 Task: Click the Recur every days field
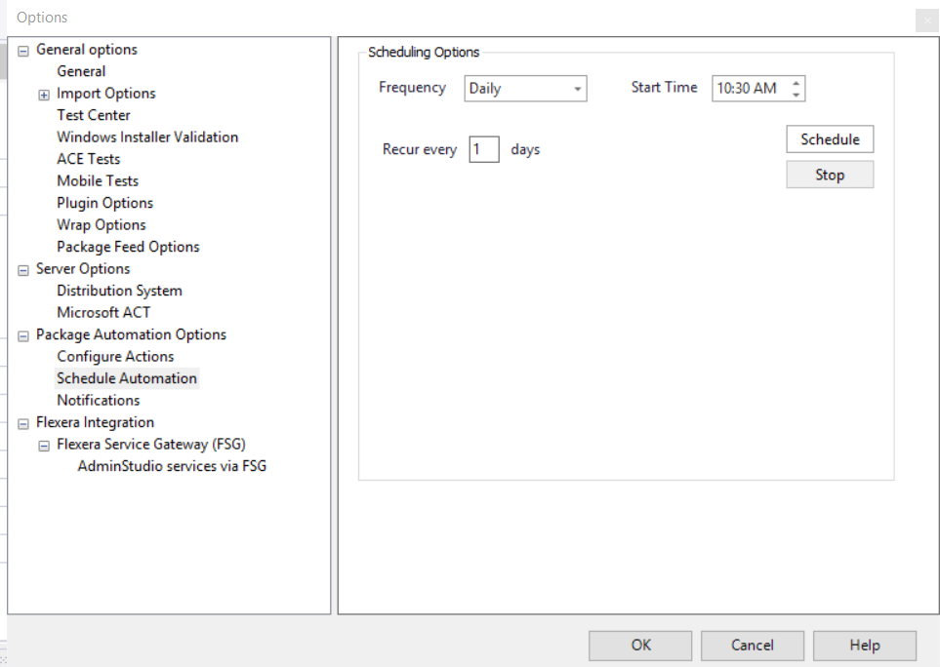tap(483, 149)
